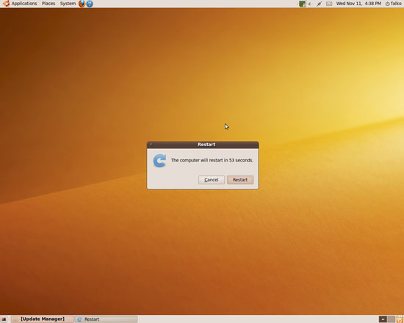Click the Show Desktop icon in bottom panel
404x323 pixels.
tap(4, 319)
